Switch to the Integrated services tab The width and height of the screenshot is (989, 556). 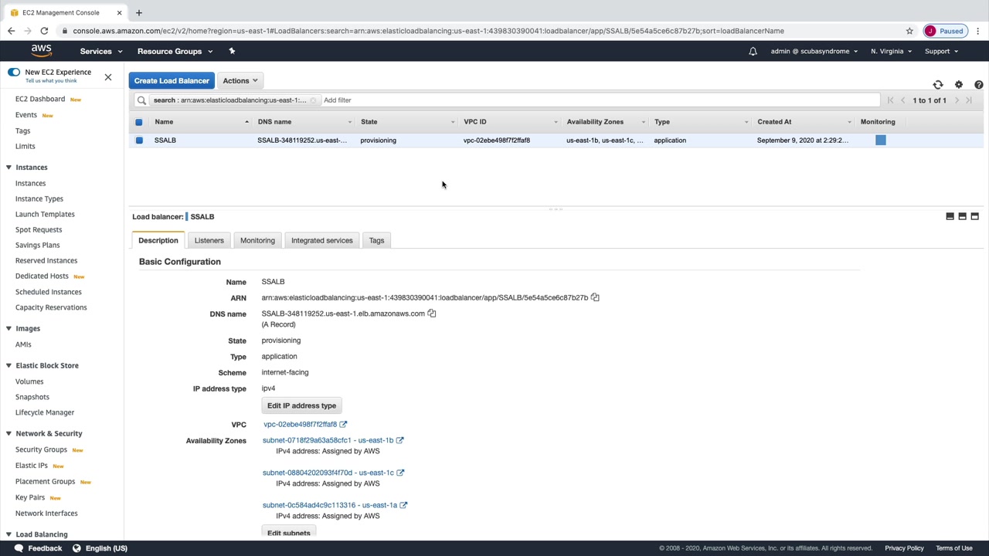[x=321, y=240]
